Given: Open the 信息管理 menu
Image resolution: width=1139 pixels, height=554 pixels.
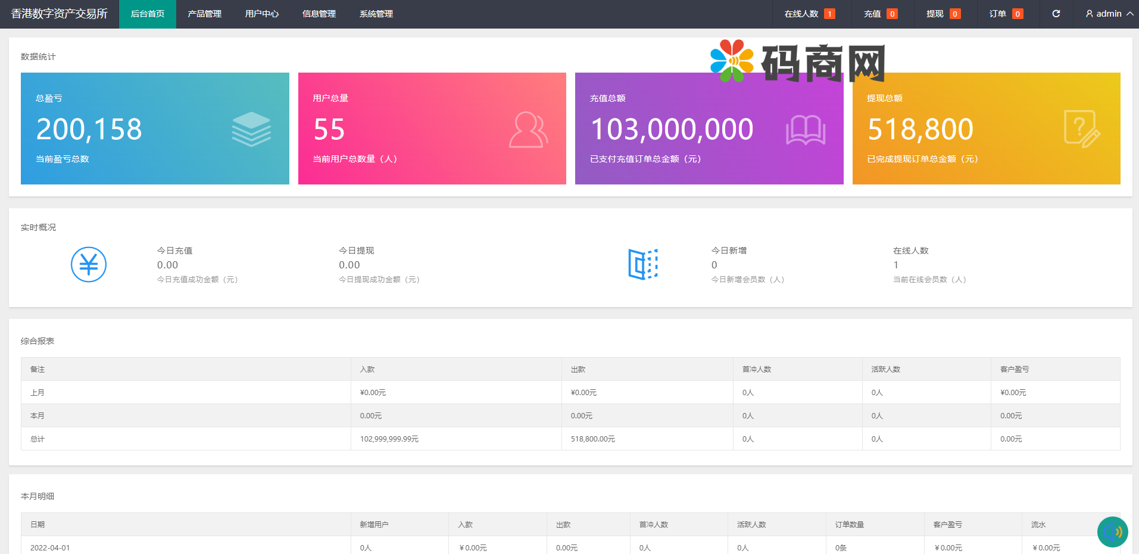Looking at the screenshot, I should pyautogui.click(x=319, y=14).
